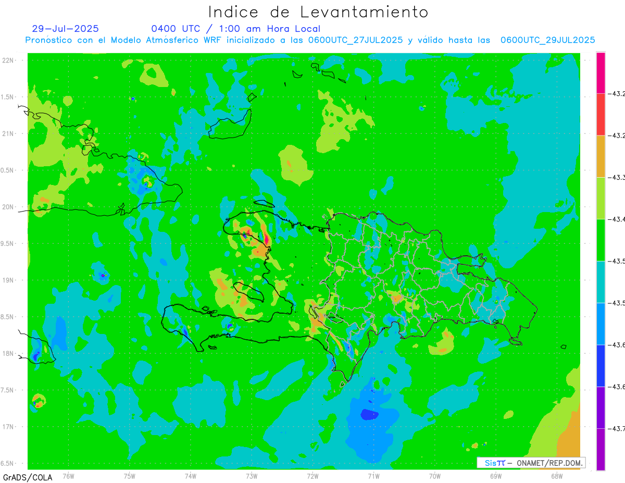
Task: Click the '-43.4' legend value
Action: point(617,219)
